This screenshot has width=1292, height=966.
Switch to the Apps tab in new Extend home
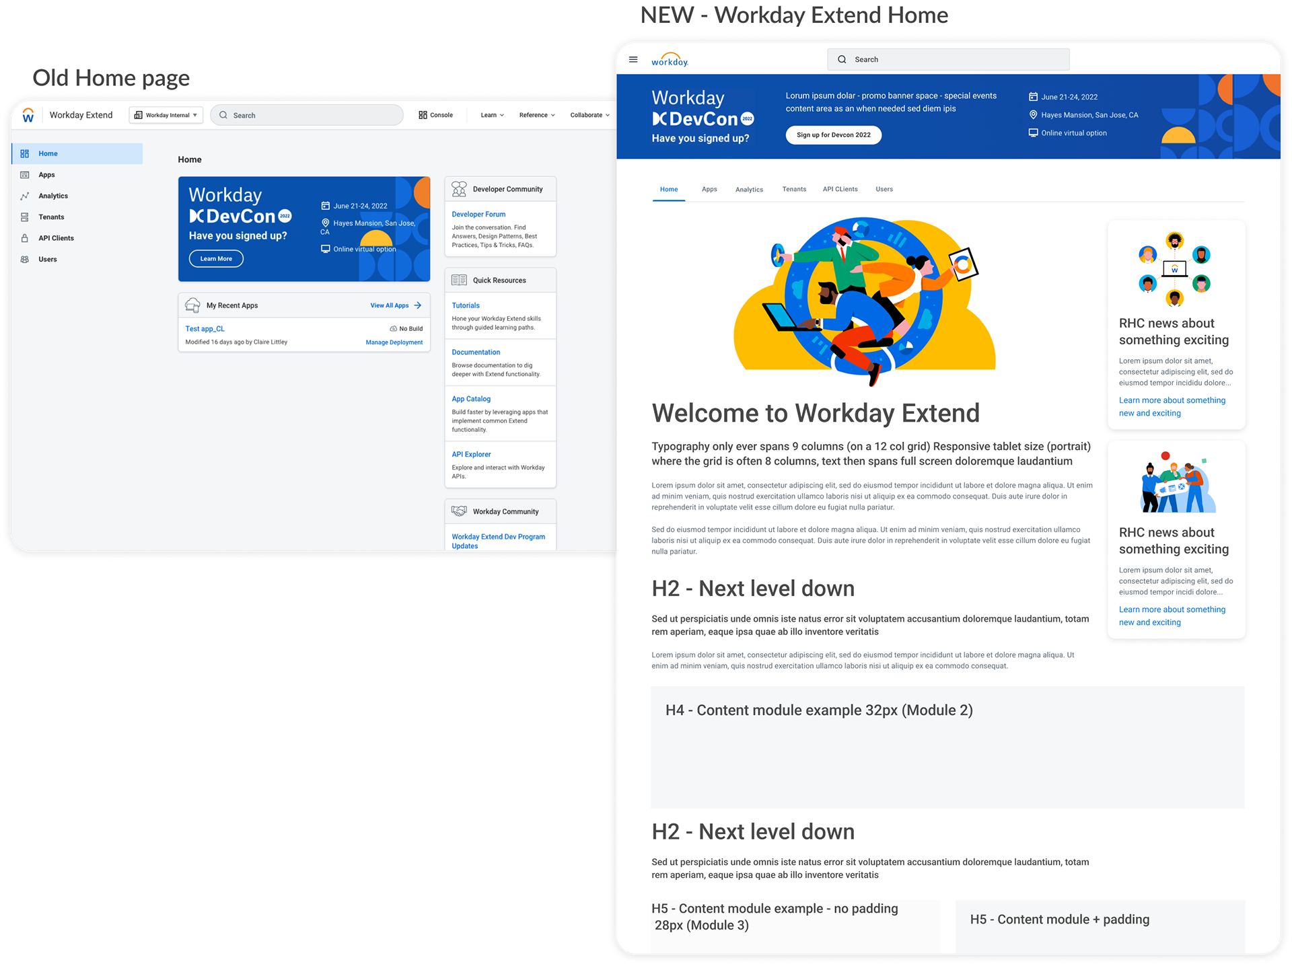(x=709, y=190)
